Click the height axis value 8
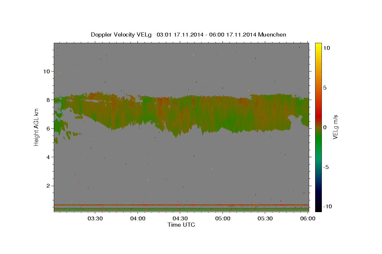The width and height of the screenshot is (382, 254). pos(48,100)
